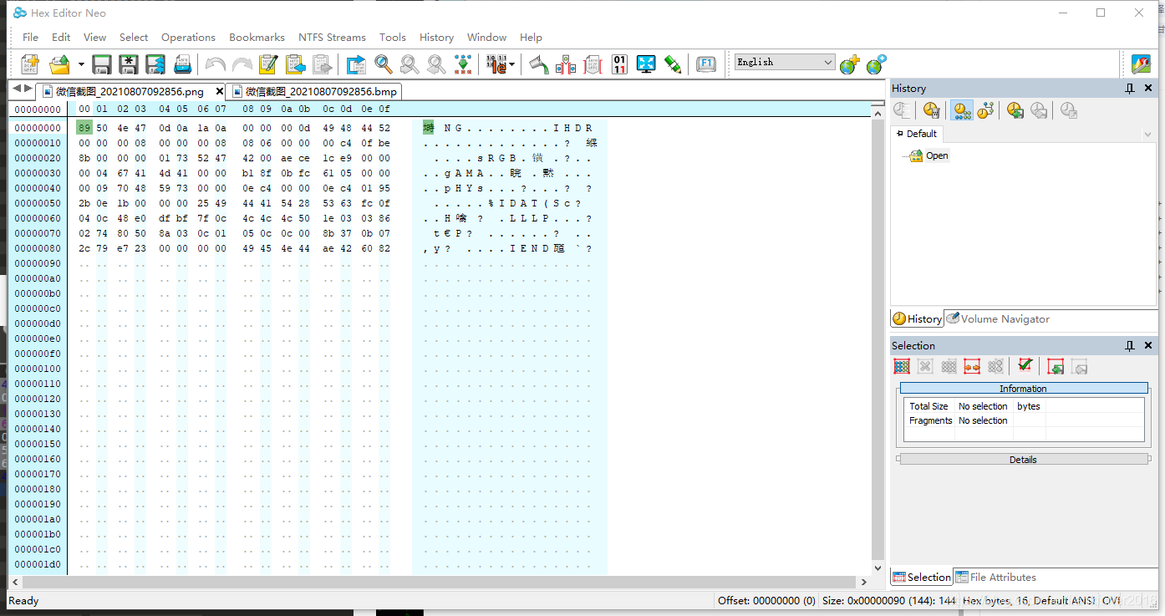The image size is (1165, 616).
Task: Expand the Information section header
Action: [x=1024, y=389]
